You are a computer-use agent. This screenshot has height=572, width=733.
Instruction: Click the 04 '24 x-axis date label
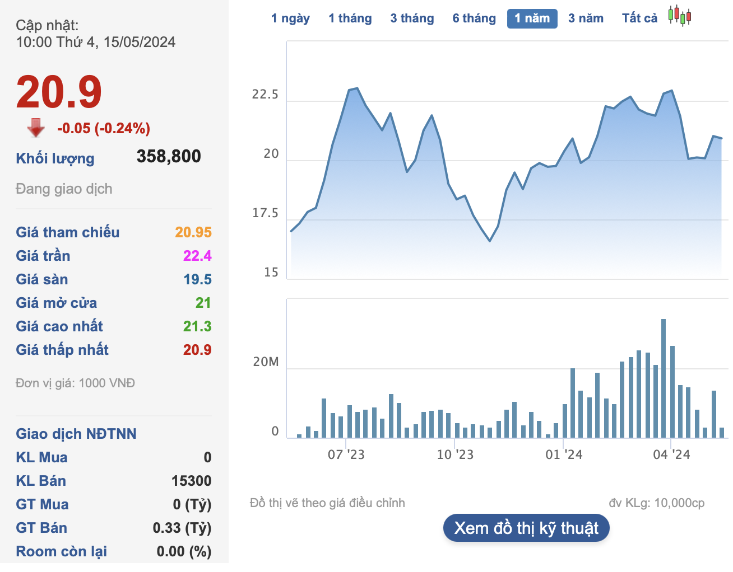tap(671, 454)
